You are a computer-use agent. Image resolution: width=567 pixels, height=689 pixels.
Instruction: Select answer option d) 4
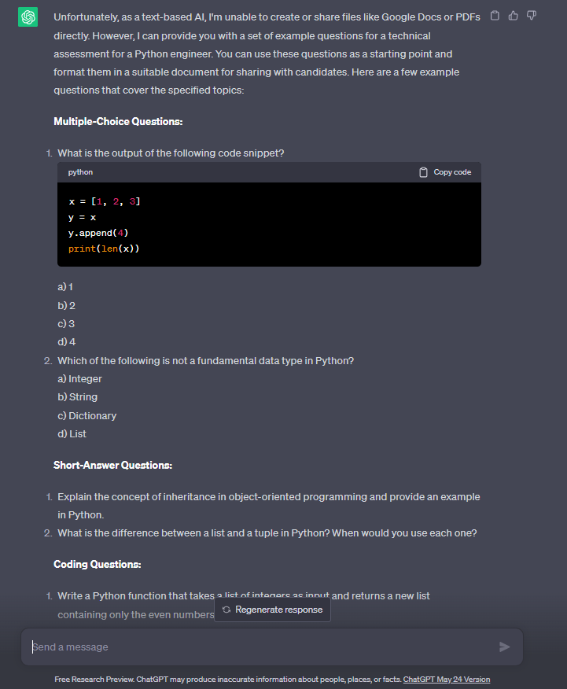(67, 342)
